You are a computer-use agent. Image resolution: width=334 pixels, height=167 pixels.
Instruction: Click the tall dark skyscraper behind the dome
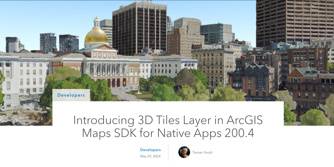pos(139,29)
